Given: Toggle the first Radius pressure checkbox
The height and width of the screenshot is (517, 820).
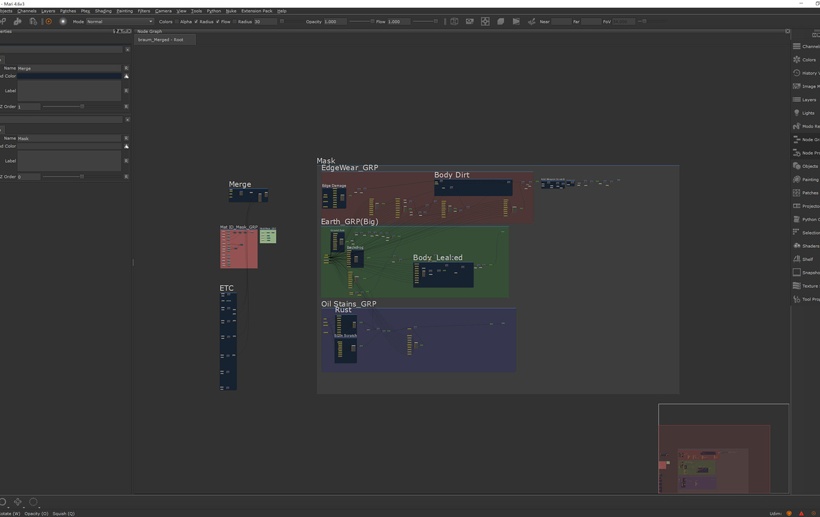Looking at the screenshot, I should (x=196, y=22).
